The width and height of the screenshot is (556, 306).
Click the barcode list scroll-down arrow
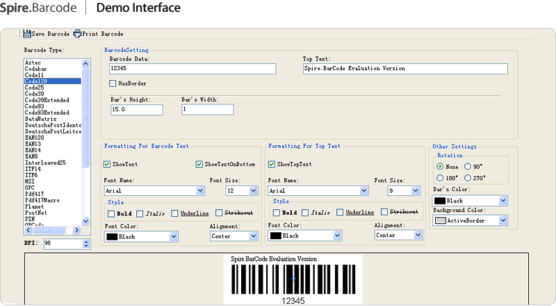[x=85, y=220]
